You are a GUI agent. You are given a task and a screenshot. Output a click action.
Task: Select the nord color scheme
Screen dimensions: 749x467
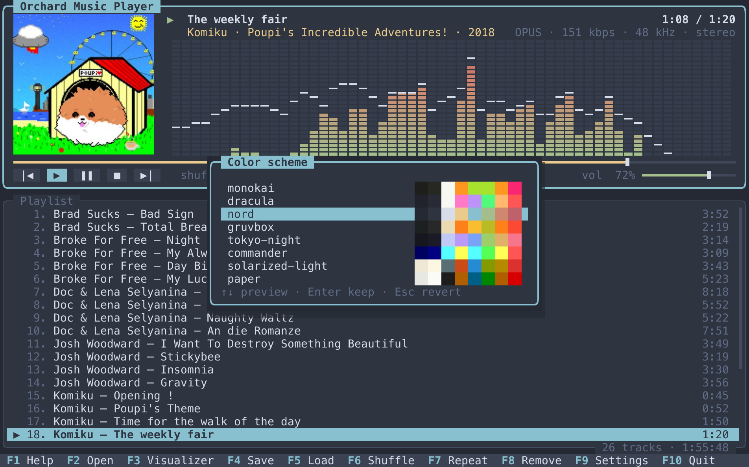[x=374, y=214]
